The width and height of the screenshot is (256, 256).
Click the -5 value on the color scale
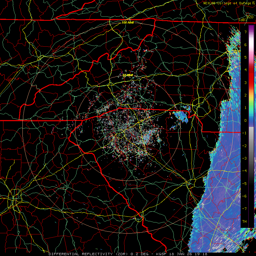click(x=244, y=184)
